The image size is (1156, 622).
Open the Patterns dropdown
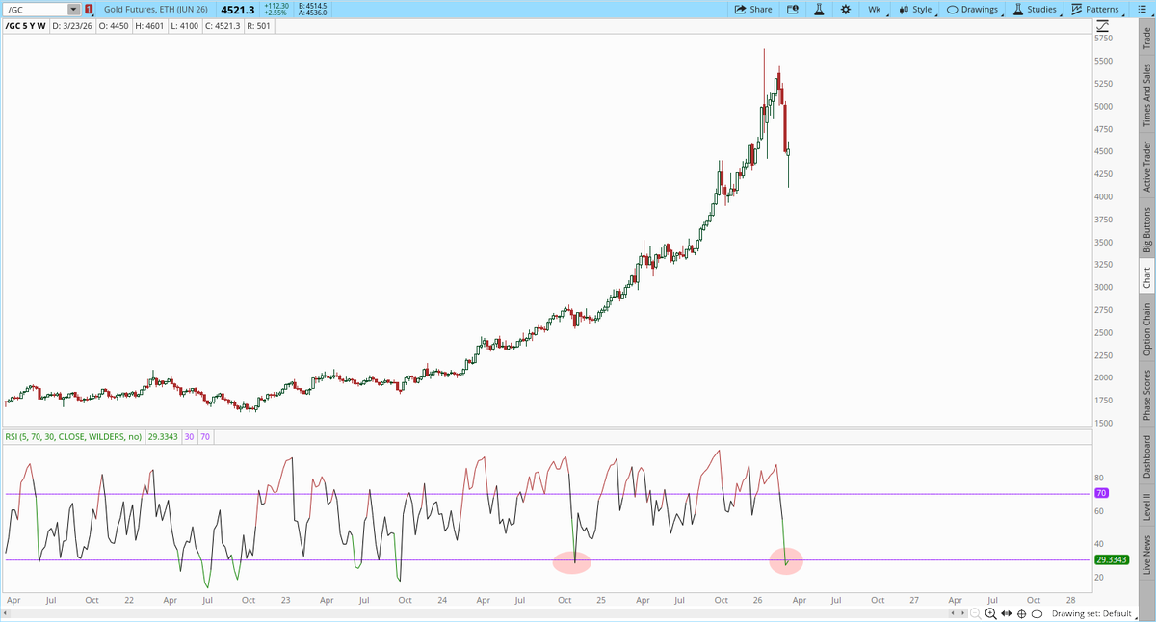tap(1095, 9)
